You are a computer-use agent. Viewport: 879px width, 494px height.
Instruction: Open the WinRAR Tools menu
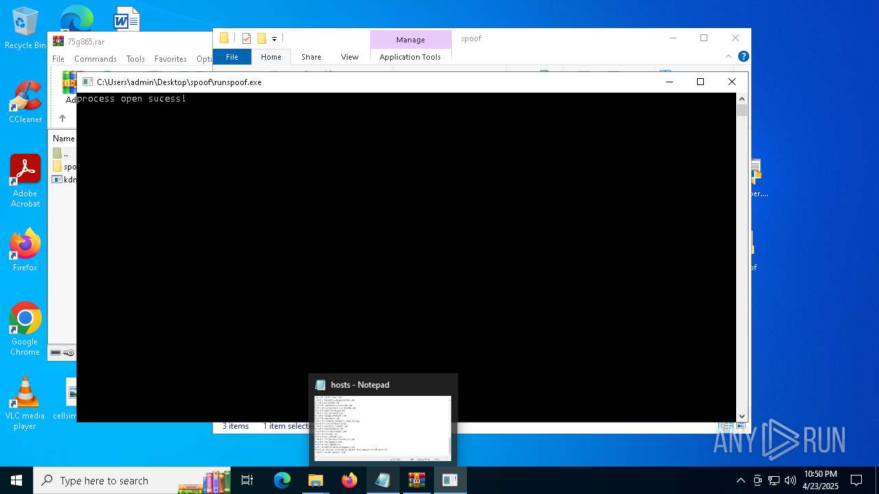coord(135,59)
